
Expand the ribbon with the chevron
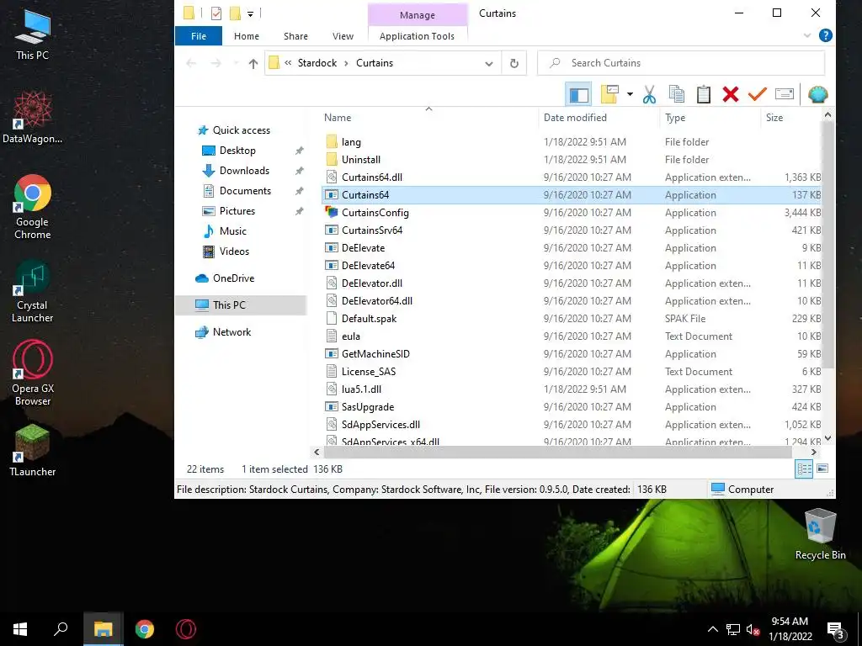point(807,35)
